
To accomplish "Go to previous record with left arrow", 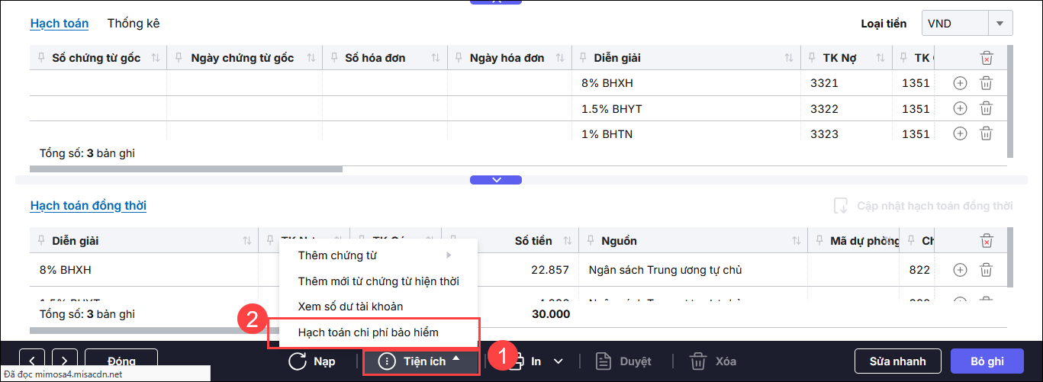I will [x=37, y=361].
